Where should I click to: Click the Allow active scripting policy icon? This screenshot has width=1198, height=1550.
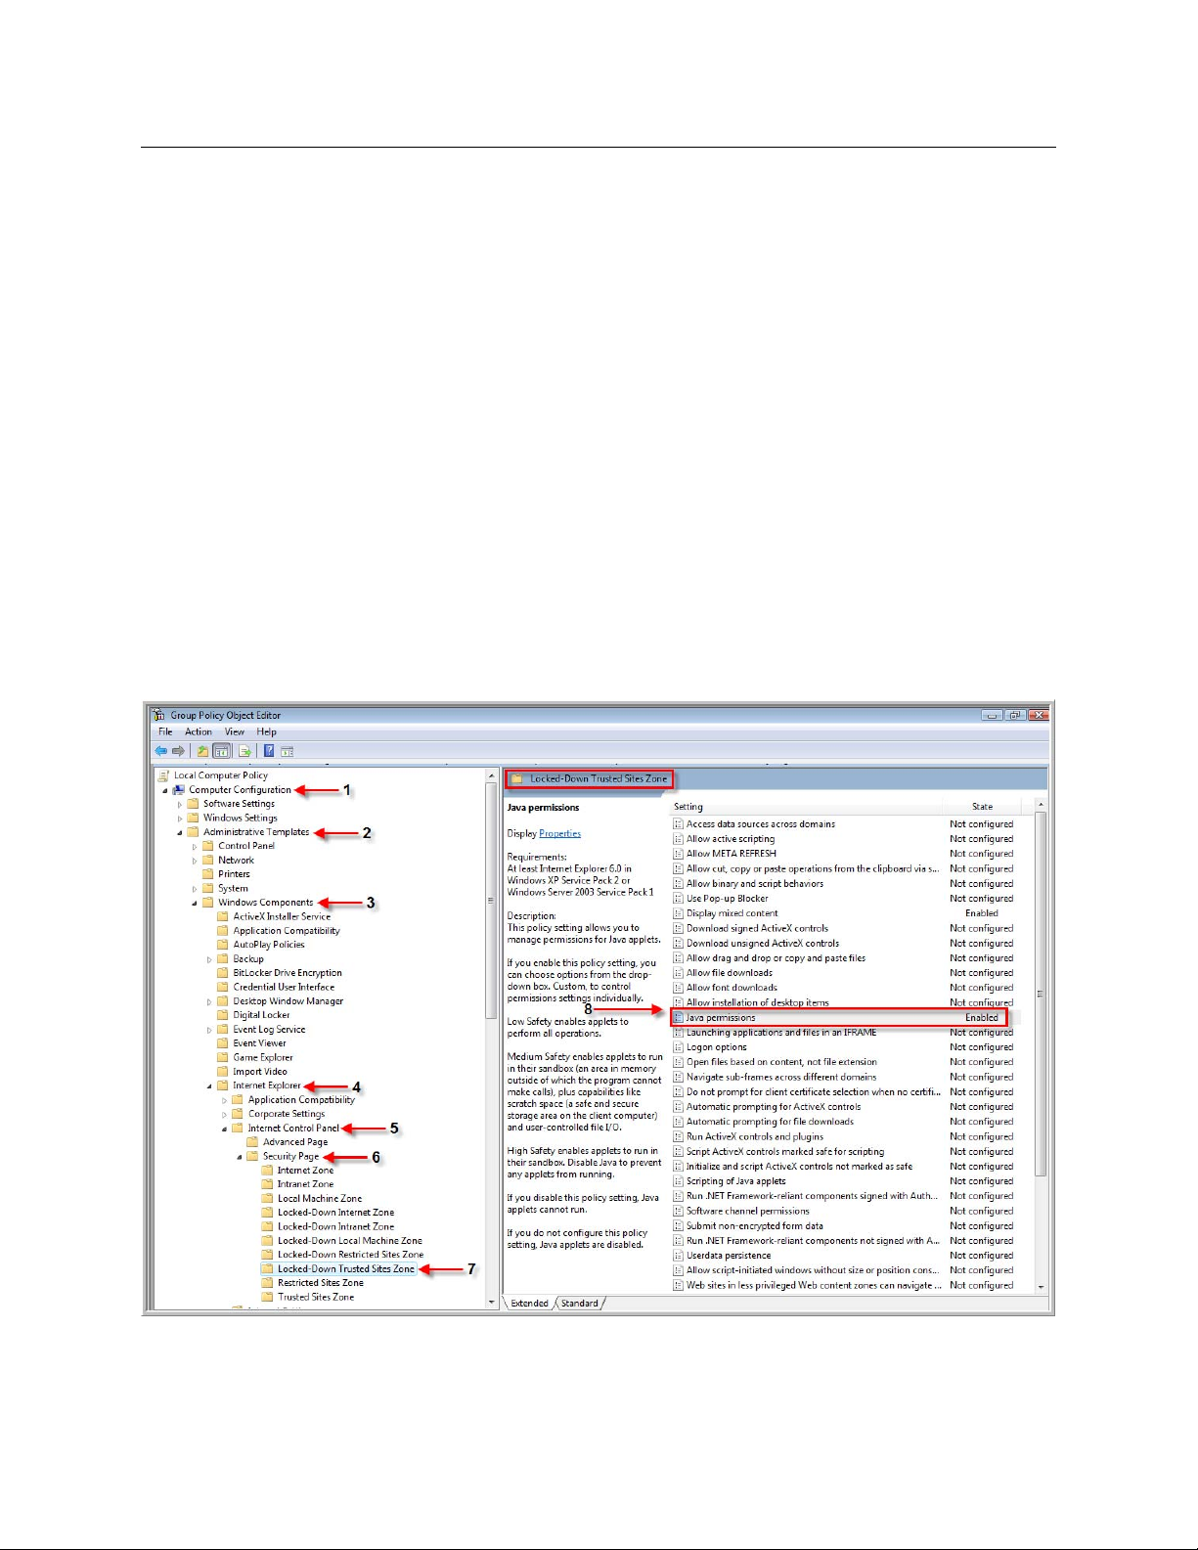tap(678, 839)
